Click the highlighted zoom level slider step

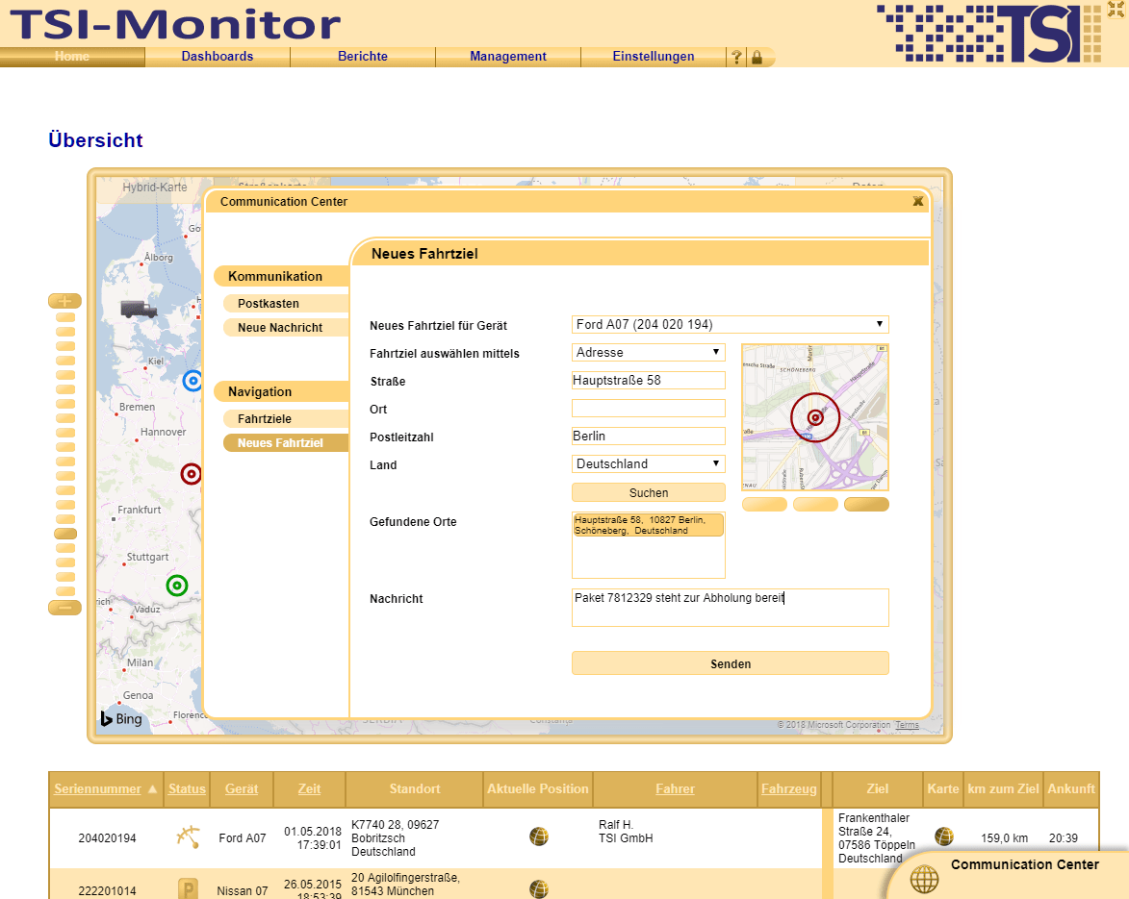(64, 534)
